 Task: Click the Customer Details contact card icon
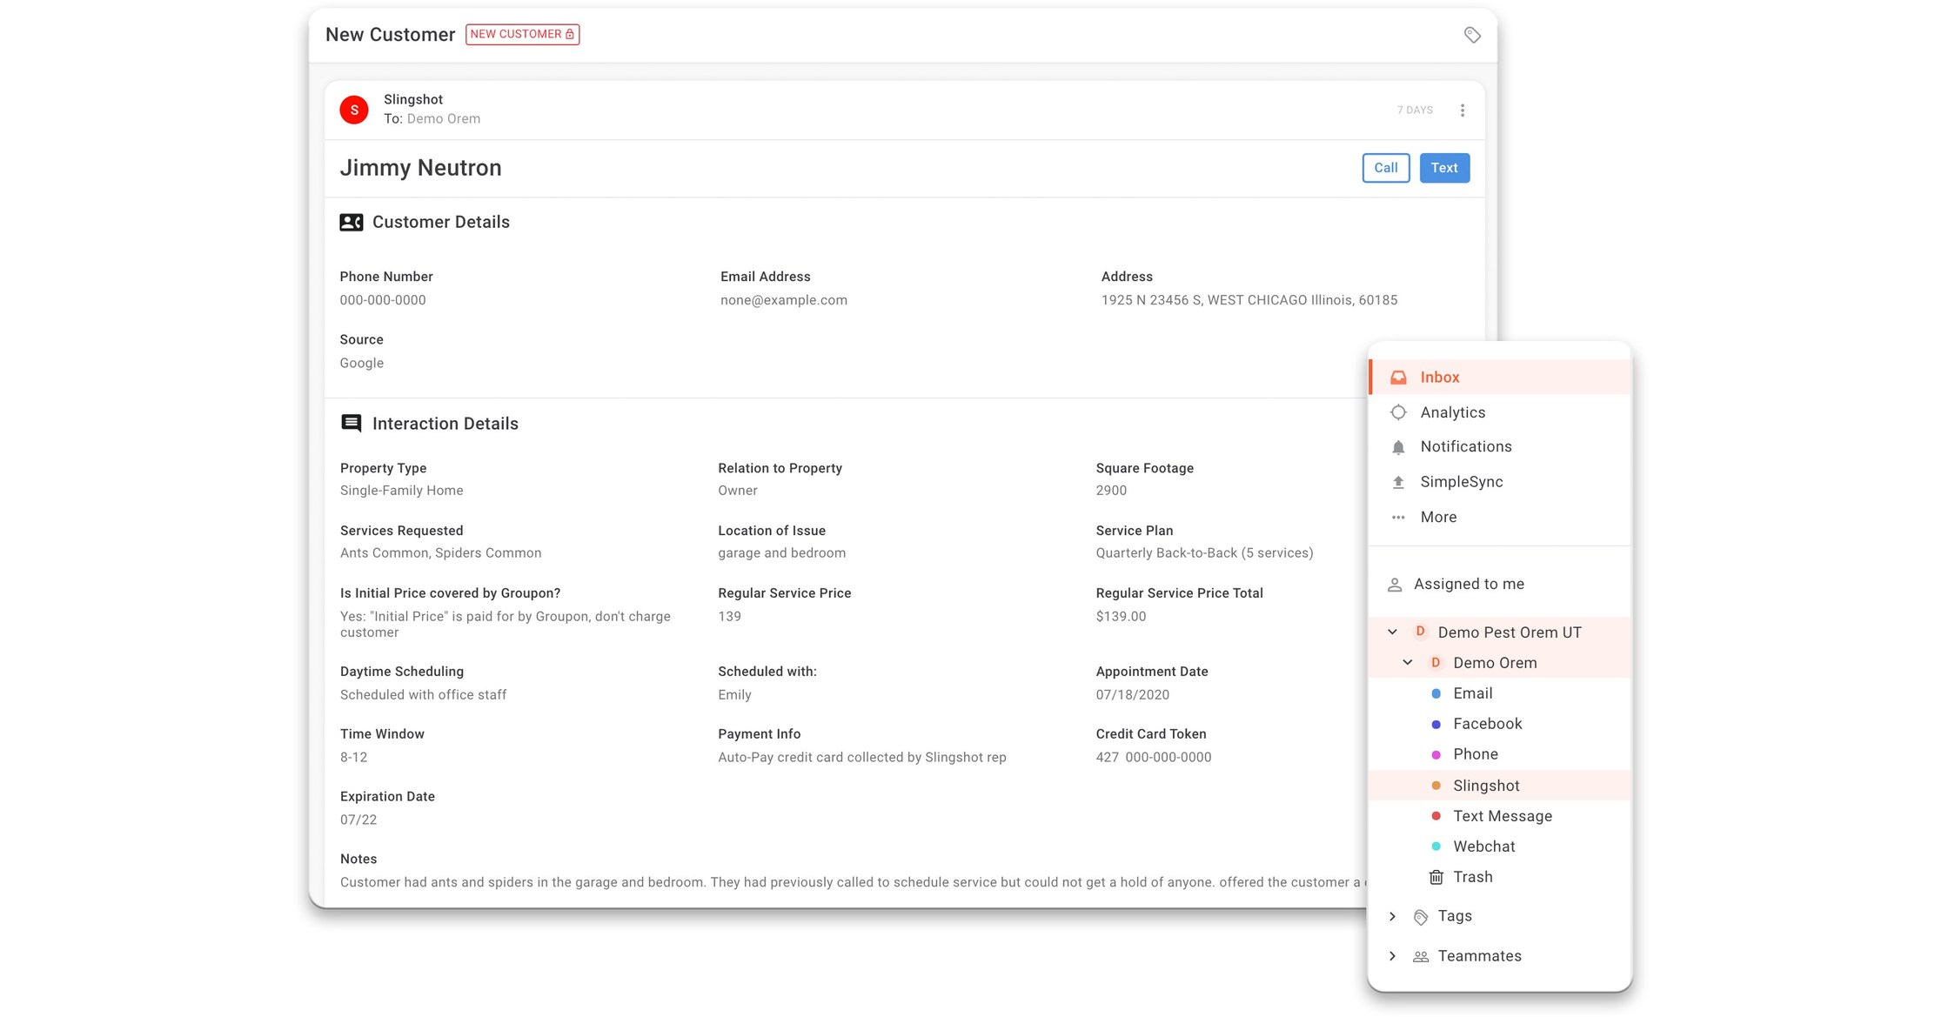click(351, 222)
